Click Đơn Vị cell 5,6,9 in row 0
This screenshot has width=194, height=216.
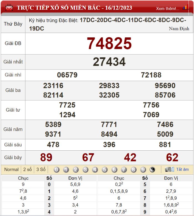coord(75,184)
